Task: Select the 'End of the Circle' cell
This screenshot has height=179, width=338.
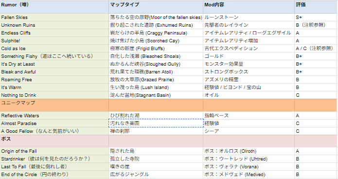Action: click(x=54, y=175)
